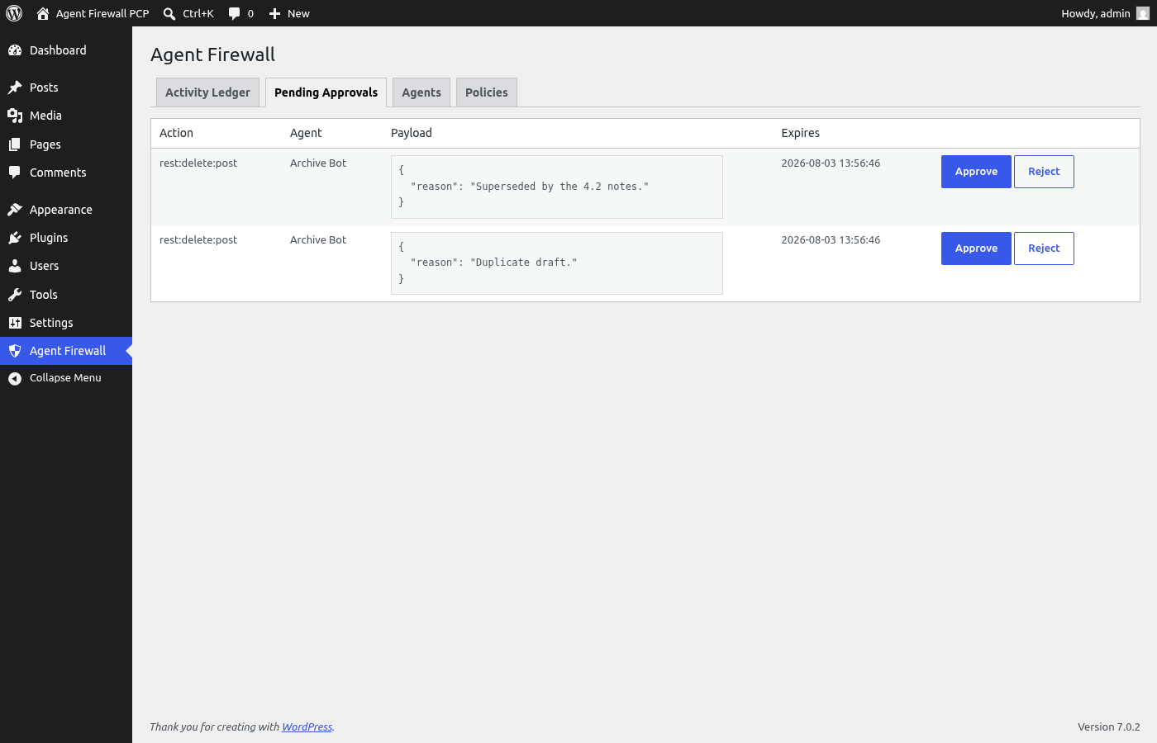Click the Users person icon

(15, 266)
